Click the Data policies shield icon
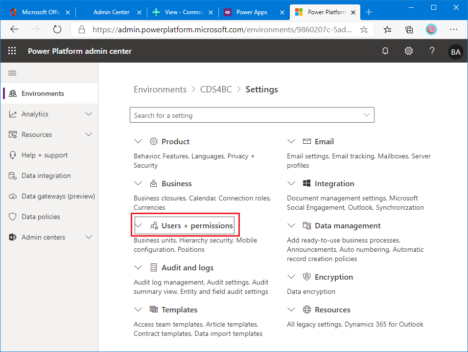The width and height of the screenshot is (468, 352). [x=13, y=217]
